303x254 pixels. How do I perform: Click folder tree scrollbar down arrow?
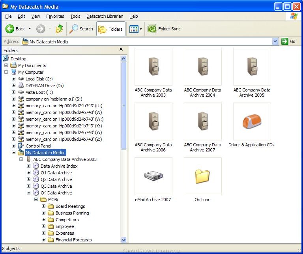click(x=123, y=240)
